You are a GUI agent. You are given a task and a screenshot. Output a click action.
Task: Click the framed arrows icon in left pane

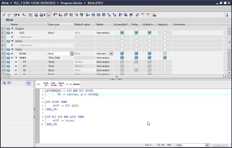(x=28, y=83)
